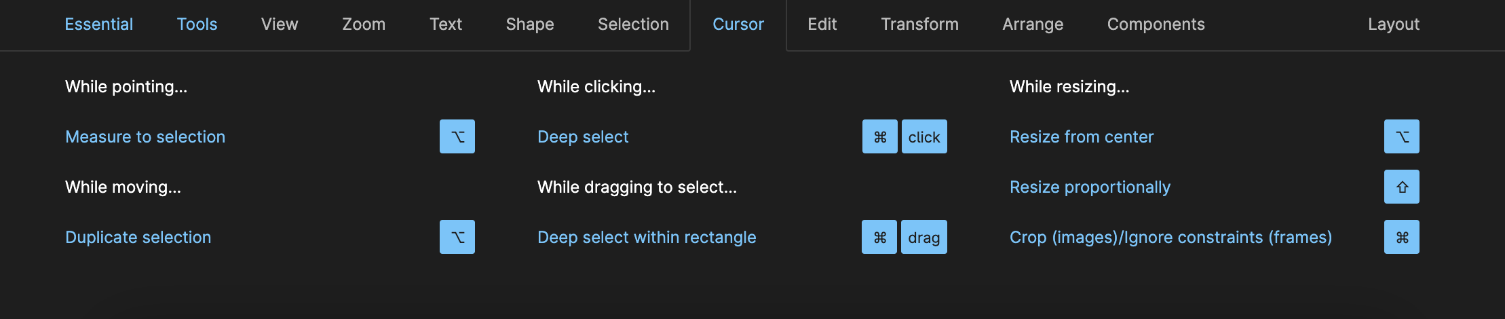Click Command key icon for Deep select within rectangle

(879, 237)
